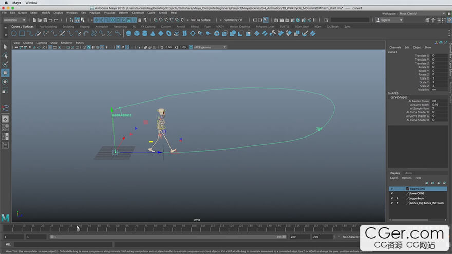
Task: Open the Anim tab in layer editor
Action: pos(408,173)
